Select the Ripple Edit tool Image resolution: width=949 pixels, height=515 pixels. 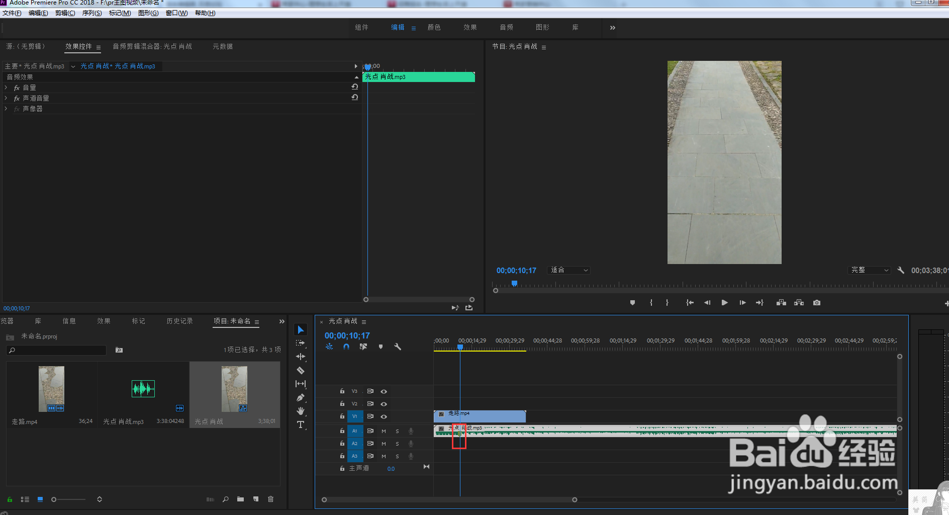(301, 357)
